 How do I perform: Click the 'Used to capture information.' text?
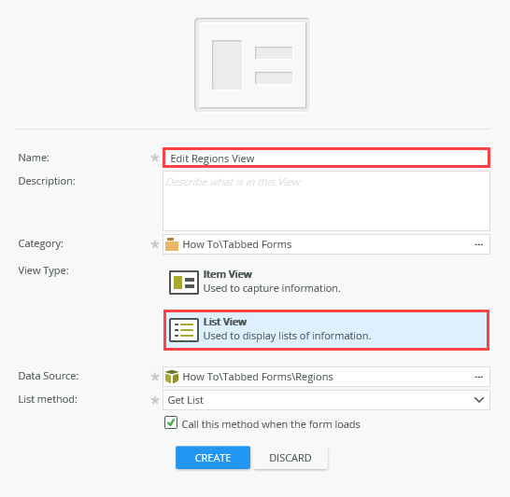(272, 288)
